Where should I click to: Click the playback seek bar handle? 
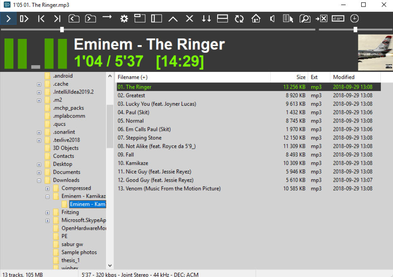pyautogui.click(x=62, y=30)
